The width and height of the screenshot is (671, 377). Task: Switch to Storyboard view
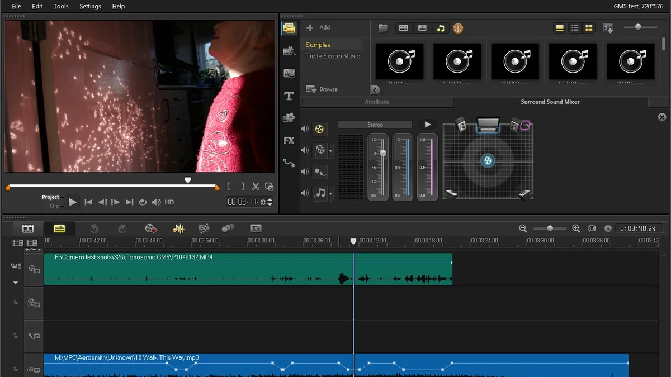[28, 228]
